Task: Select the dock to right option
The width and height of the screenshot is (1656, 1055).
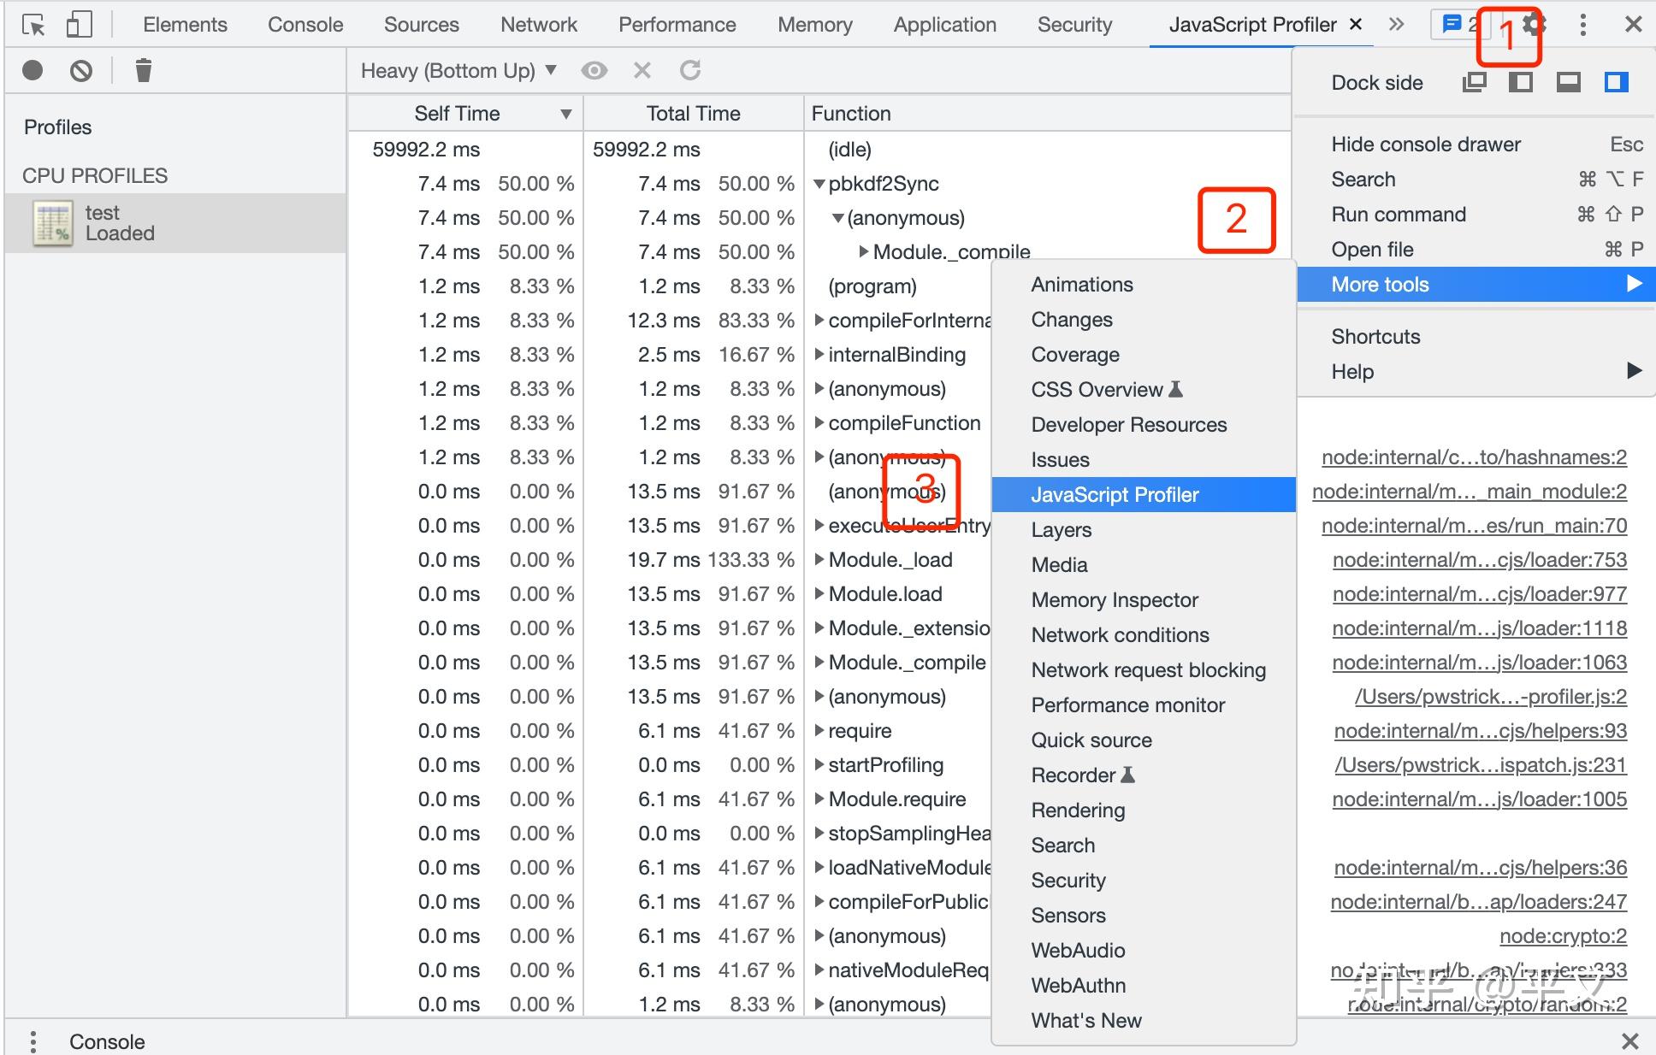Action: coord(1616,82)
